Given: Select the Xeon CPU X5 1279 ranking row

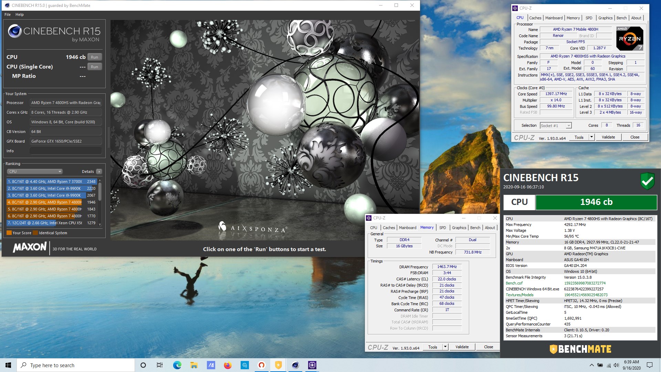Looking at the screenshot, I should coord(52,223).
